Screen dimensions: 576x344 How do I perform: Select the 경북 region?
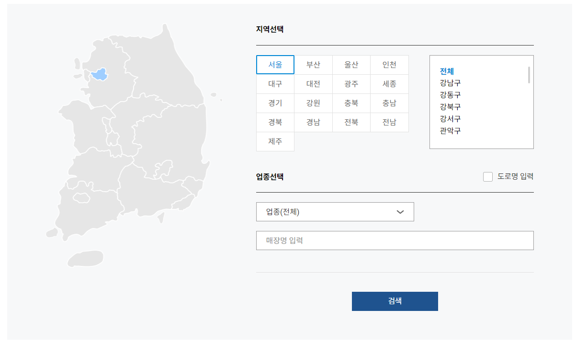[x=275, y=122]
